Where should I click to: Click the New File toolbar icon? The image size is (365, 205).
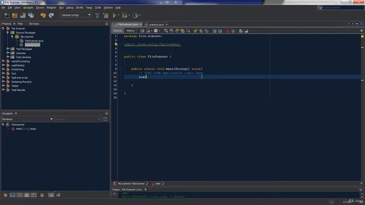[7, 15]
